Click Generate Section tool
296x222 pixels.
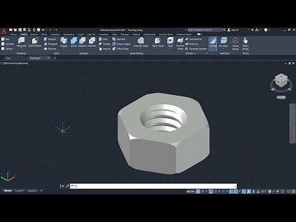[195, 49]
